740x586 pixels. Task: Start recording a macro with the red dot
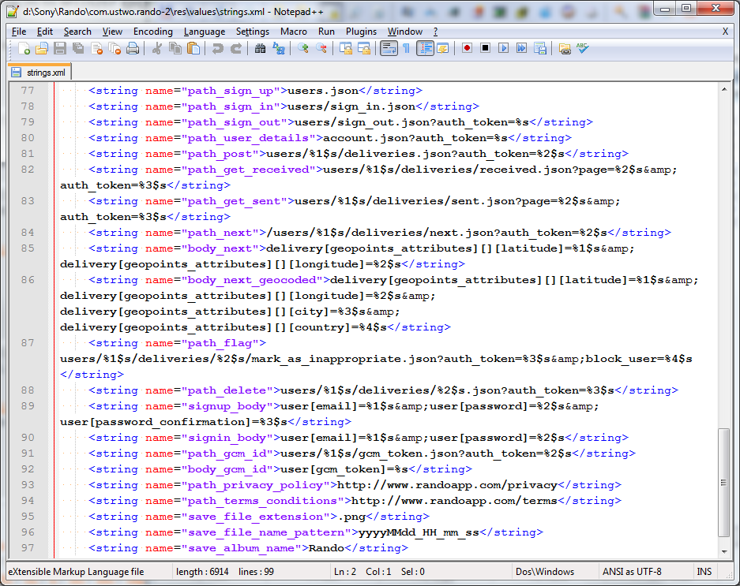click(x=468, y=48)
